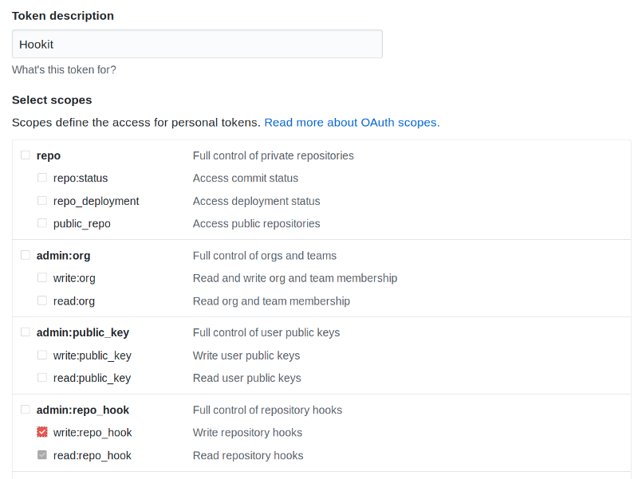Select the admin:repo_hook checkbox
Viewport: 638px width, 479px height.
[26, 410]
